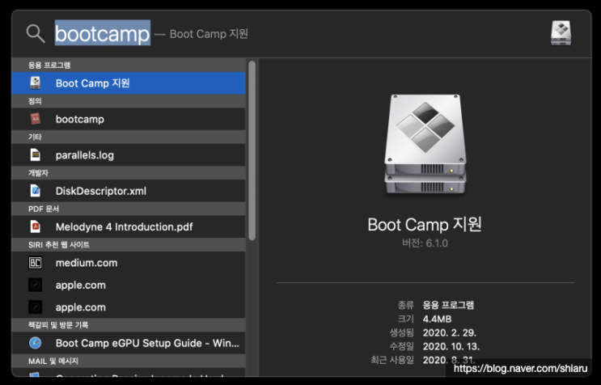The image size is (601, 385).
Task: Click the 2020. 10. 13. modified date
Action: [451, 347]
